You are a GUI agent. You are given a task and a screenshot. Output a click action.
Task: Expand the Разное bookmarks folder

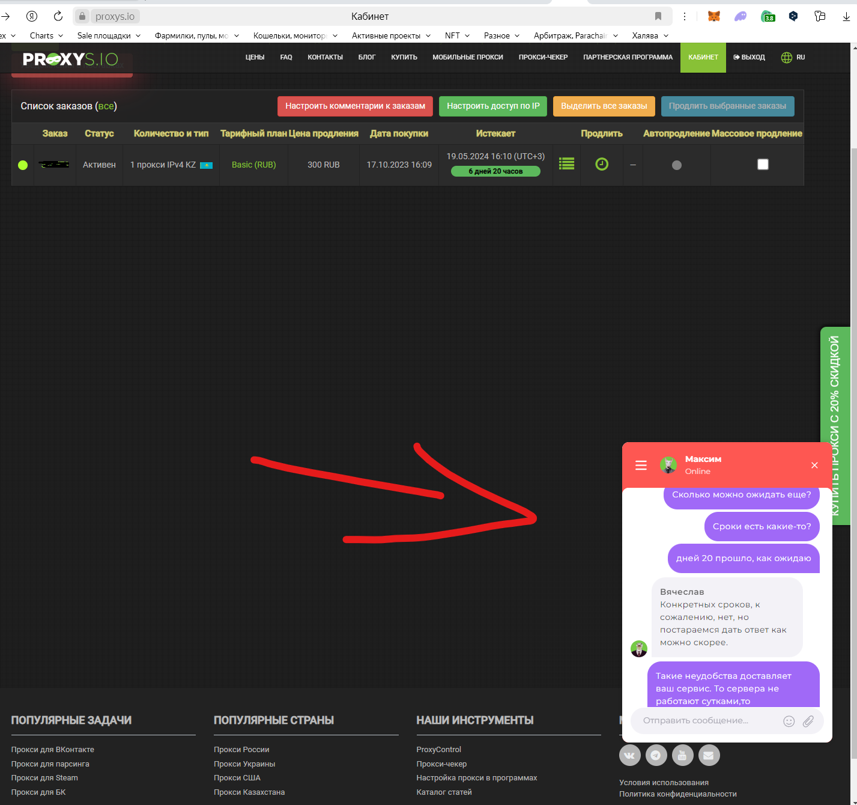(501, 35)
